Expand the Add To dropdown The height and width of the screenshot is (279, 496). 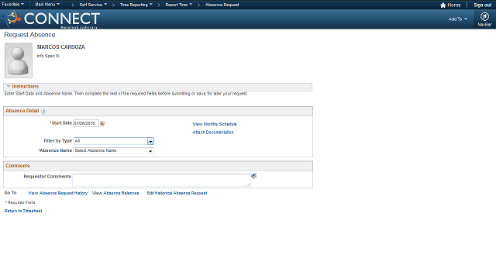(x=458, y=19)
